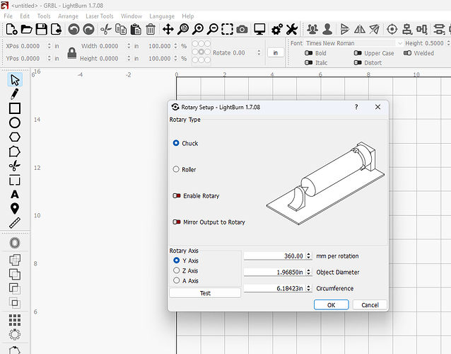
Task: Delete selection with the trash can icon
Action: tap(151, 29)
